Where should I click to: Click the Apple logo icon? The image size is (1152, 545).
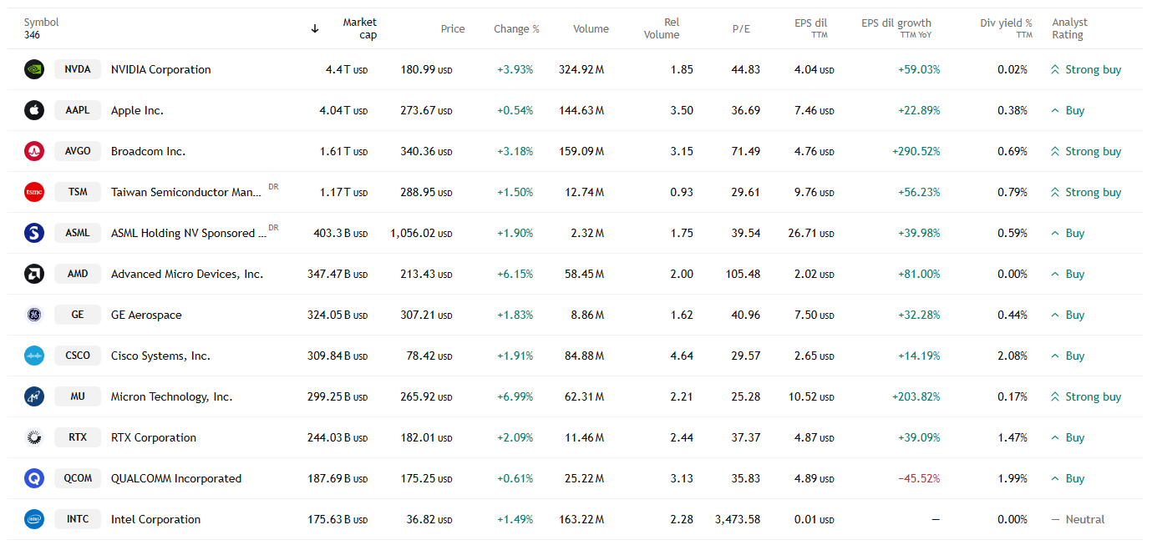[x=34, y=110]
